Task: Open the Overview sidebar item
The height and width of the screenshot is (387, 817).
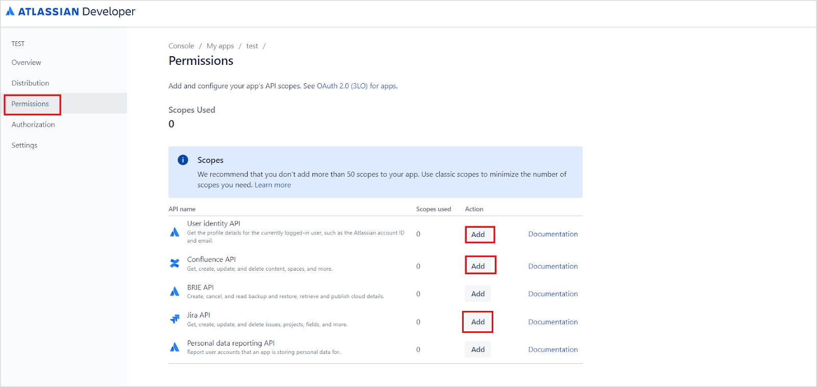Action: [27, 62]
